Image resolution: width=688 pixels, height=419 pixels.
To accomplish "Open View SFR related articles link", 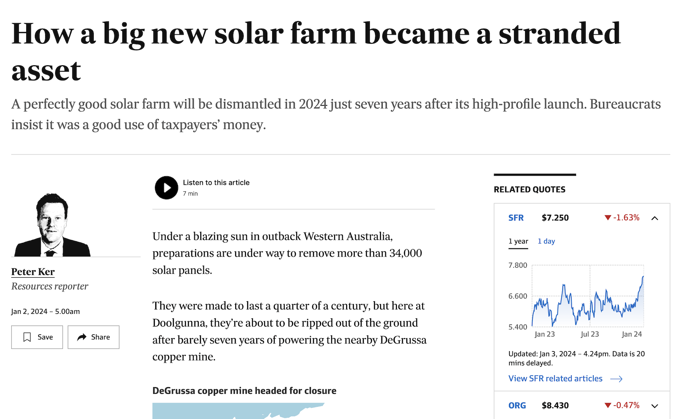I will 555,379.
